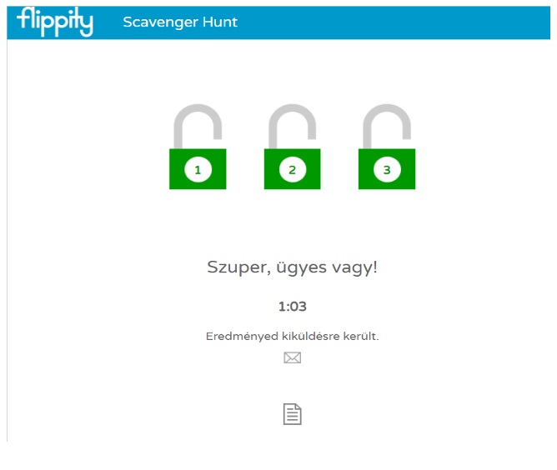Click the "Szuper, ügyes vagy!" message
This screenshot has height=470, width=557.
coord(292,267)
